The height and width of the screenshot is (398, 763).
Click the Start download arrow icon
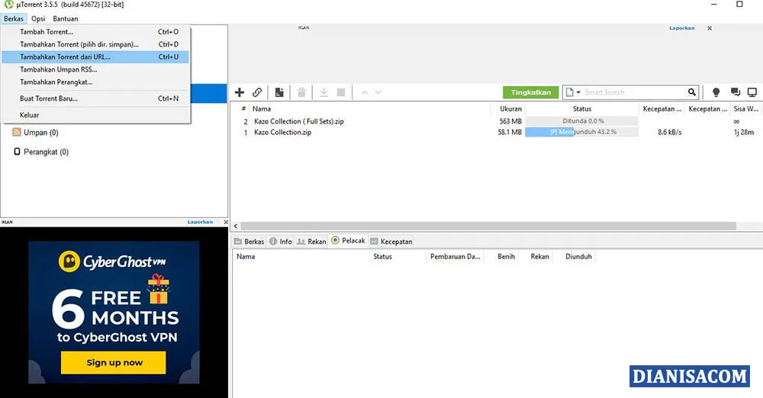click(324, 92)
